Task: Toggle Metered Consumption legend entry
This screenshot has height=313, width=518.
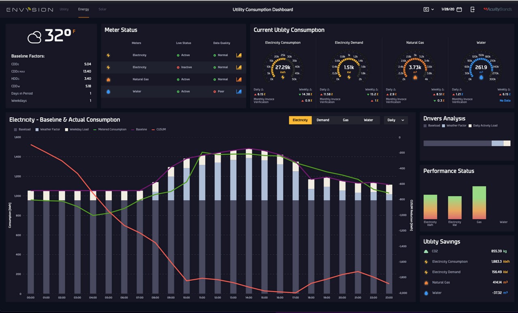Action: [x=111, y=129]
